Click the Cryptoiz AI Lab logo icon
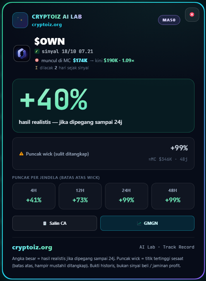 (x=20, y=20)
